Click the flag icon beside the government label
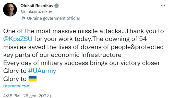 tap(23, 18)
